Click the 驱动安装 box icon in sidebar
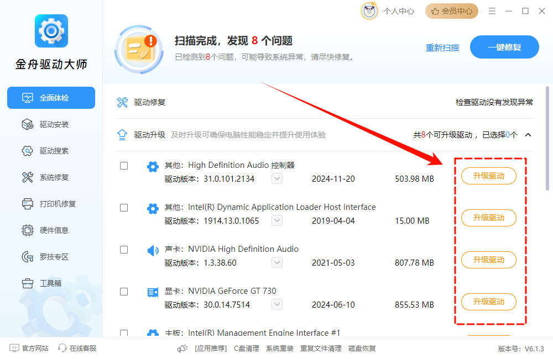 pyautogui.click(x=28, y=124)
